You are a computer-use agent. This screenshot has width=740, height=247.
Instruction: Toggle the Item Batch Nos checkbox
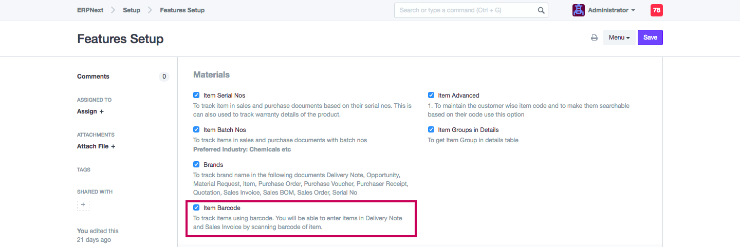pos(196,130)
